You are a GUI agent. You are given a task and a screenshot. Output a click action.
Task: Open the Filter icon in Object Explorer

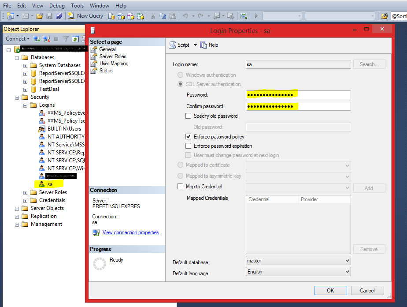(66, 39)
